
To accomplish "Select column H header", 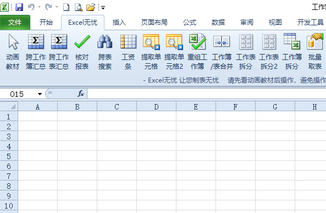I will 311,107.
